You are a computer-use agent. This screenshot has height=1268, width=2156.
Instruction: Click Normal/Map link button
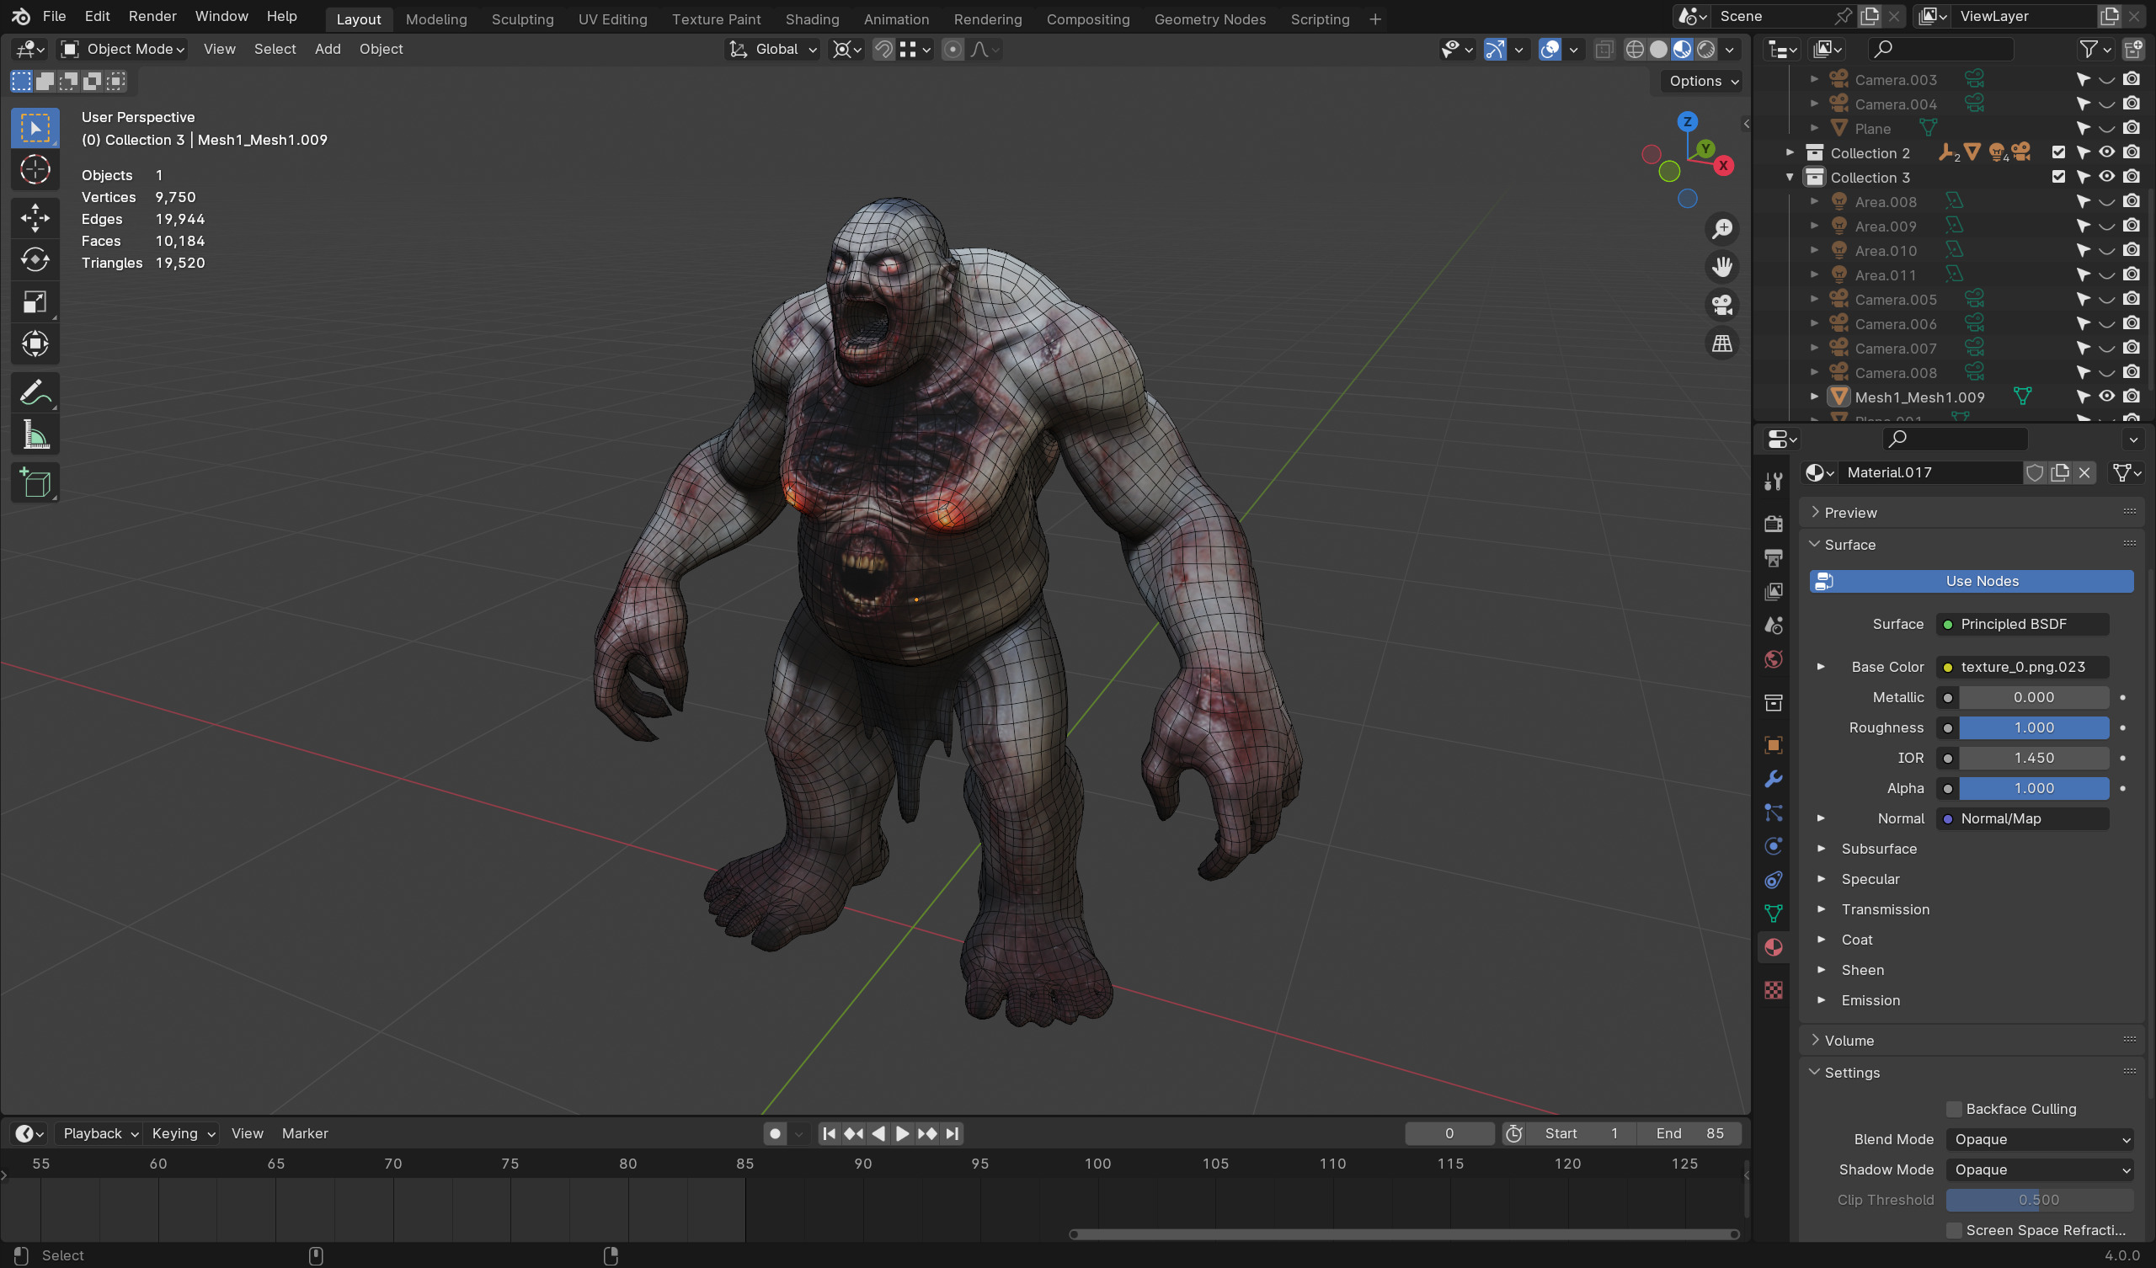(2023, 818)
